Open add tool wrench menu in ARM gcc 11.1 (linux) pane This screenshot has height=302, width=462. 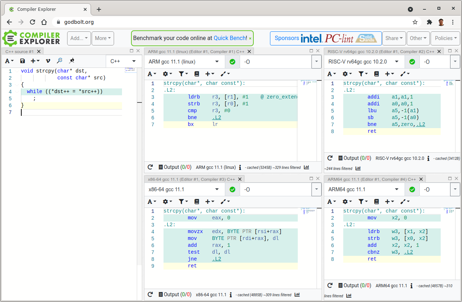pos(225,74)
